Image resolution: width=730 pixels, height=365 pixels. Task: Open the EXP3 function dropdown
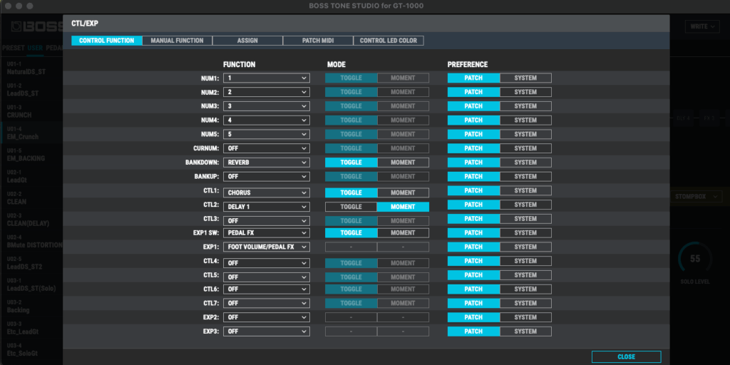point(267,331)
